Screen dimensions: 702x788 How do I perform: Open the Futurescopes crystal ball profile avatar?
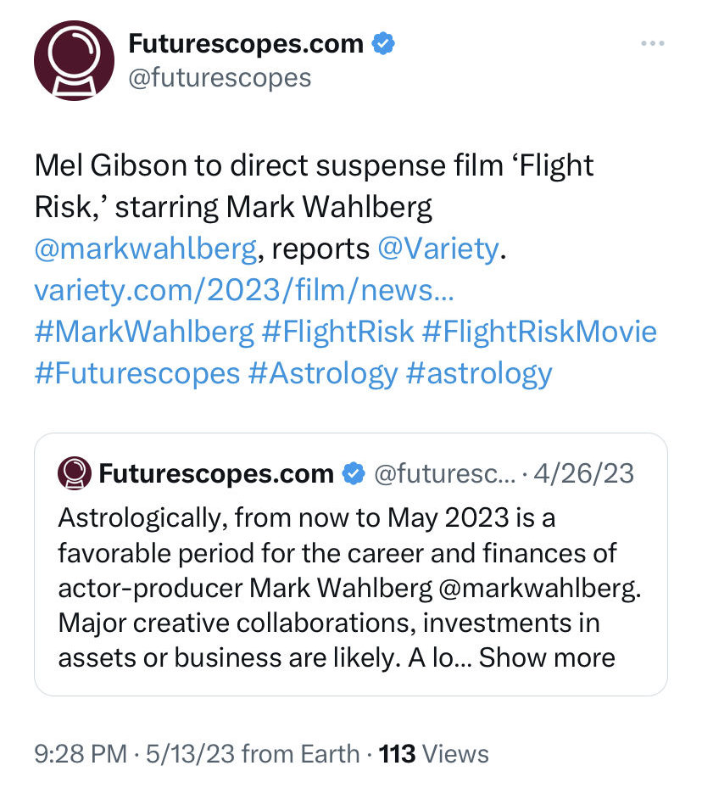pyautogui.click(x=75, y=60)
